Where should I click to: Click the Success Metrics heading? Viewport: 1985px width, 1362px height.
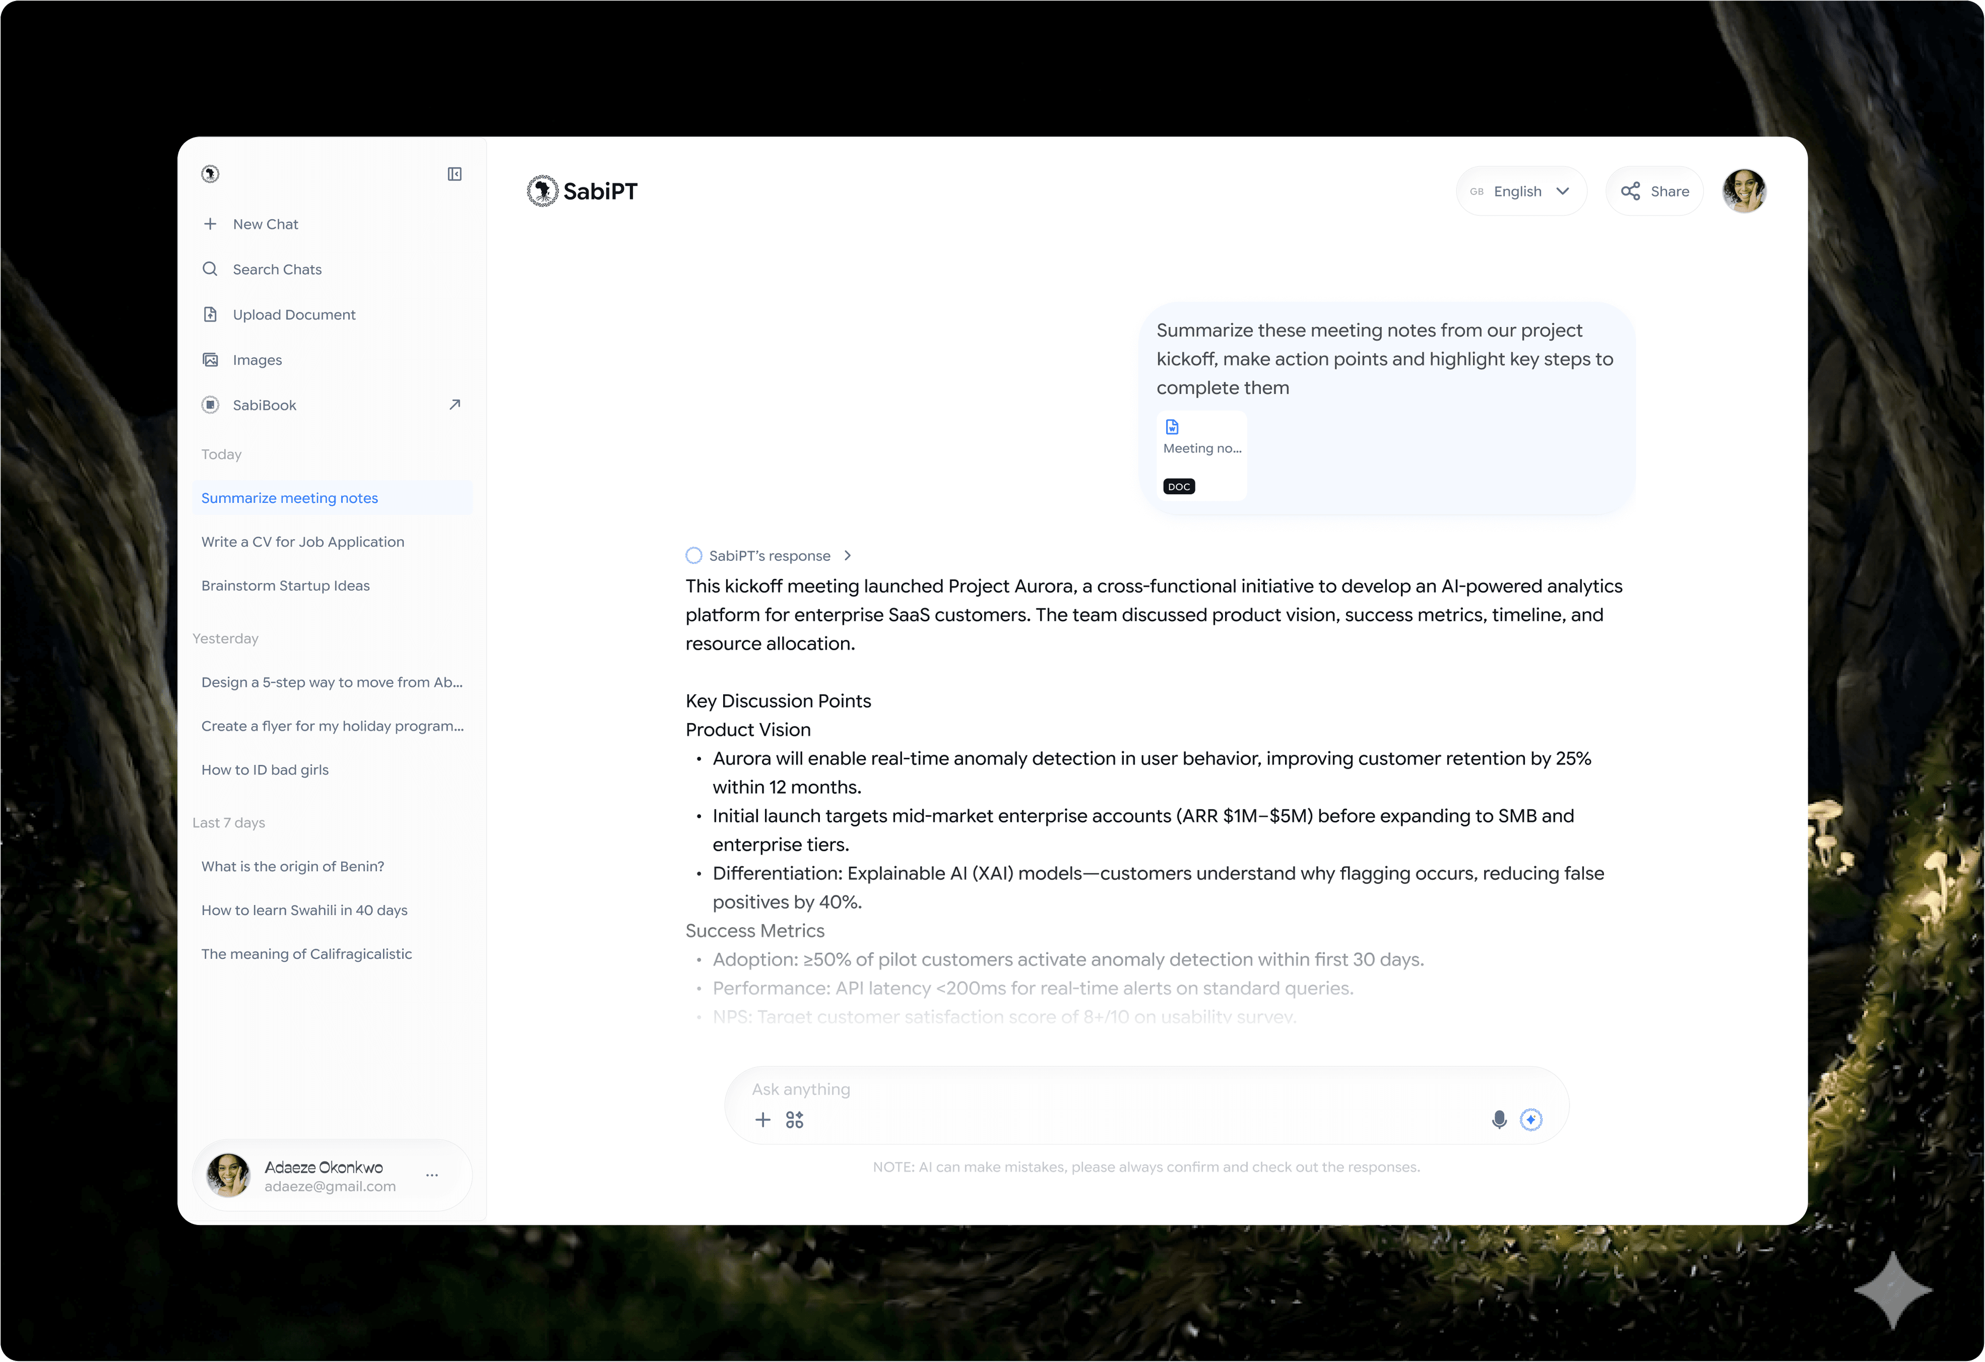[x=755, y=931]
